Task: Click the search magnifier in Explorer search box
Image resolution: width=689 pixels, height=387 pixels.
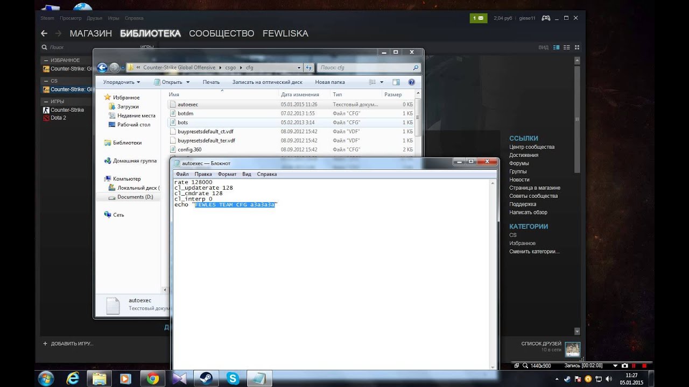Action: (416, 68)
